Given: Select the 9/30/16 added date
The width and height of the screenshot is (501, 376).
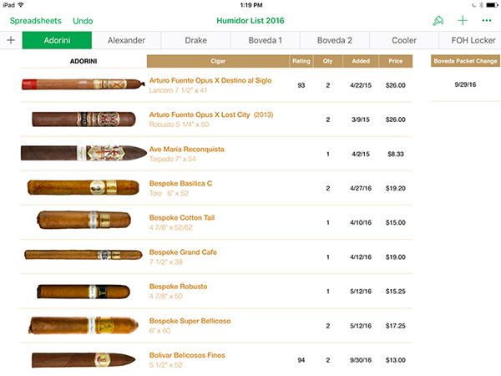Looking at the screenshot, I should click(361, 360).
